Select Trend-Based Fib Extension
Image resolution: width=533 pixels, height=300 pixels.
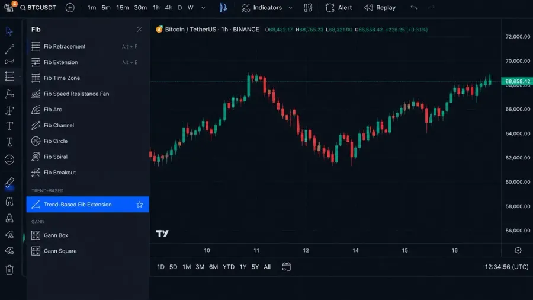[x=88, y=205]
